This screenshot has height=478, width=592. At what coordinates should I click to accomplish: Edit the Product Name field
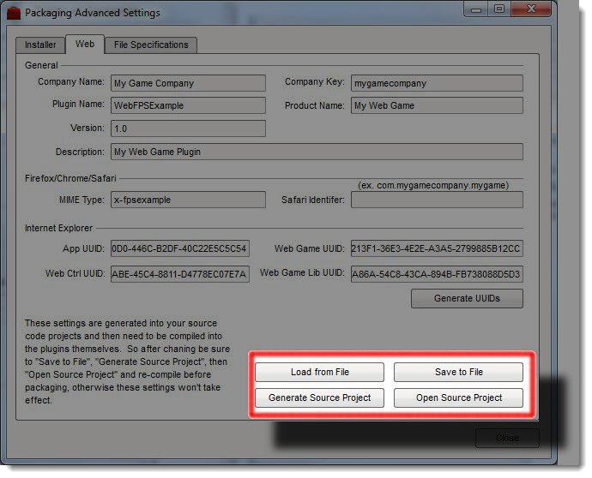pyautogui.click(x=437, y=105)
